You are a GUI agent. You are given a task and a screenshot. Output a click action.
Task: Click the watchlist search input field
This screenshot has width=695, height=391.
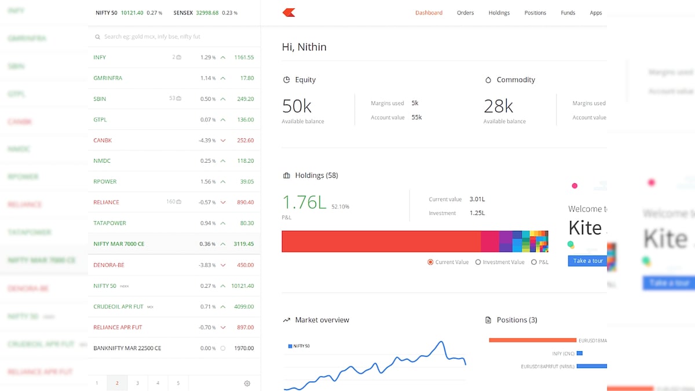(174, 36)
